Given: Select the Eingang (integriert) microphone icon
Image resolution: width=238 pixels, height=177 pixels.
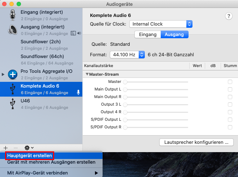Looking at the screenshot, I should pos(13,15).
